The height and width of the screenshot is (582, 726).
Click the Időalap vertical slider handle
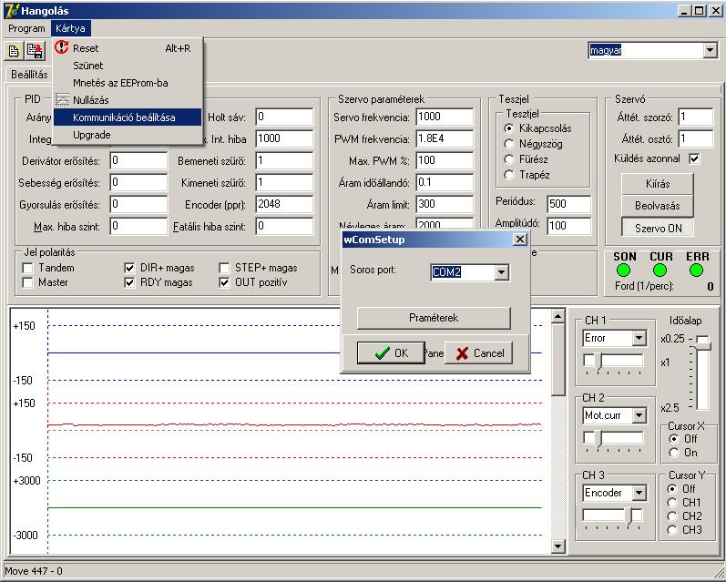point(702,341)
